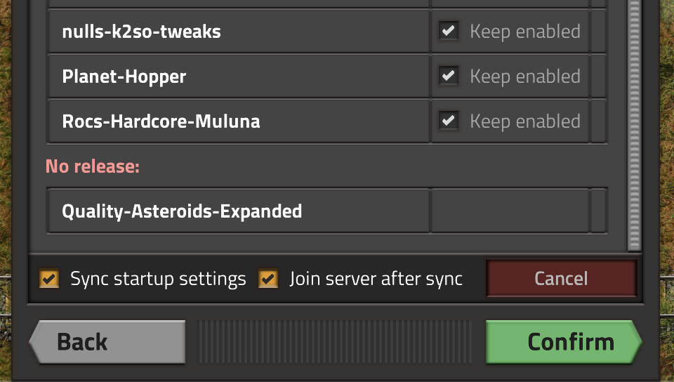Click the empty status cell beside Quality-Asteroids-Expanded
674x382 pixels.
tap(510, 211)
